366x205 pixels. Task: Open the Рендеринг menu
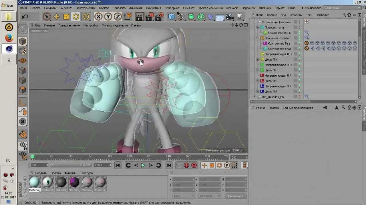point(172,8)
